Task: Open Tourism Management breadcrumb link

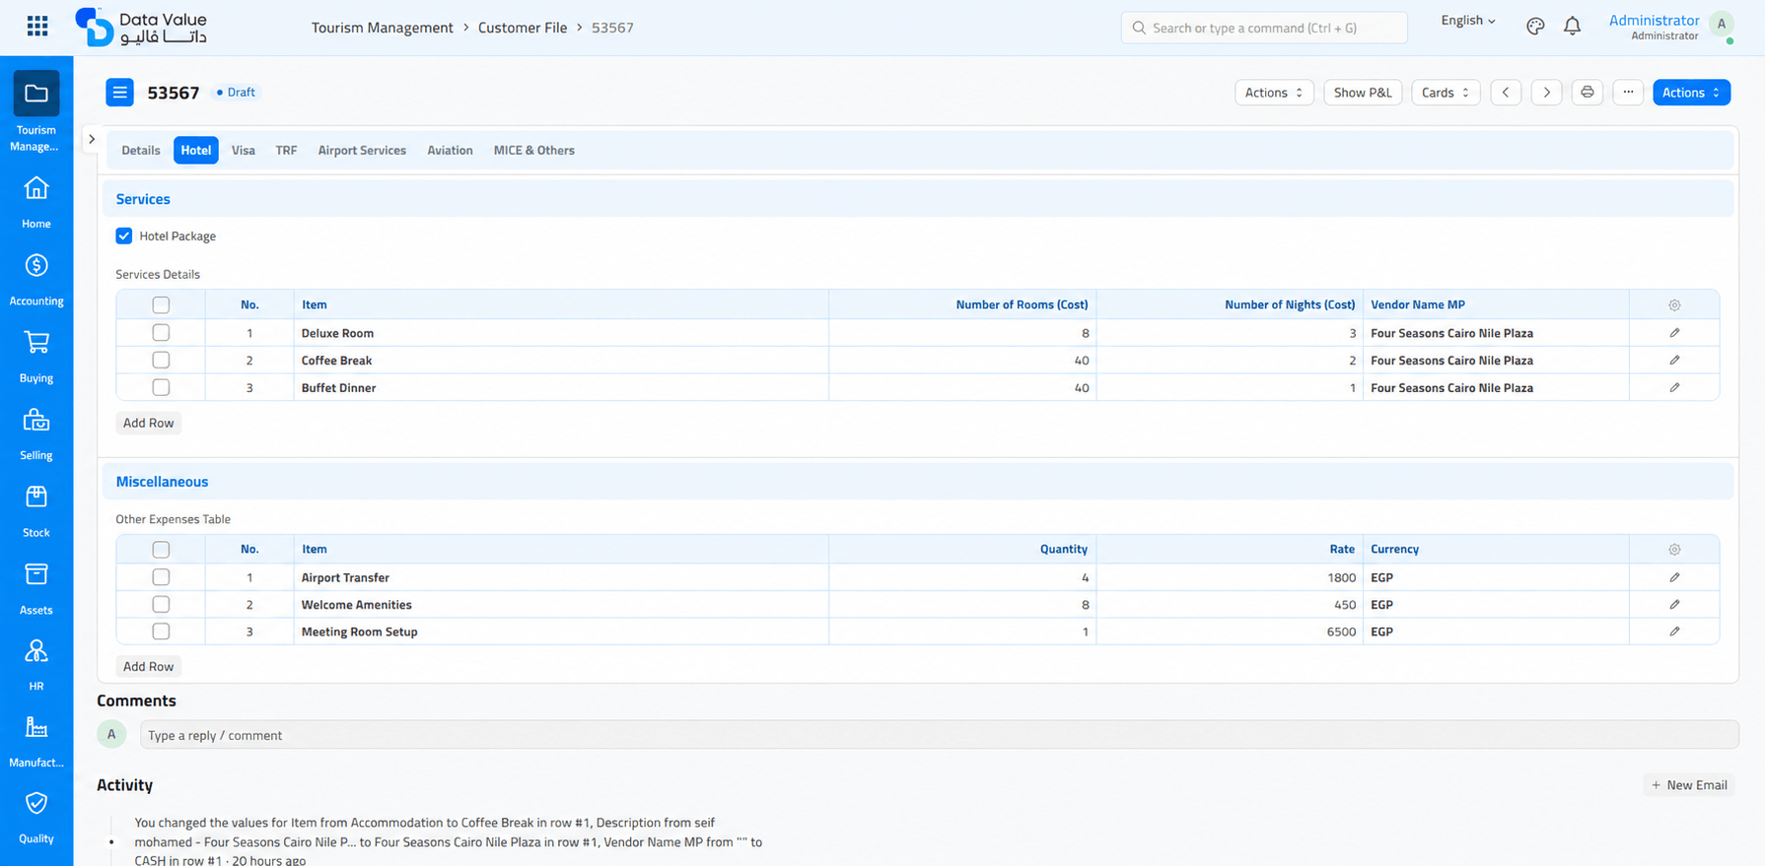Action: (383, 28)
